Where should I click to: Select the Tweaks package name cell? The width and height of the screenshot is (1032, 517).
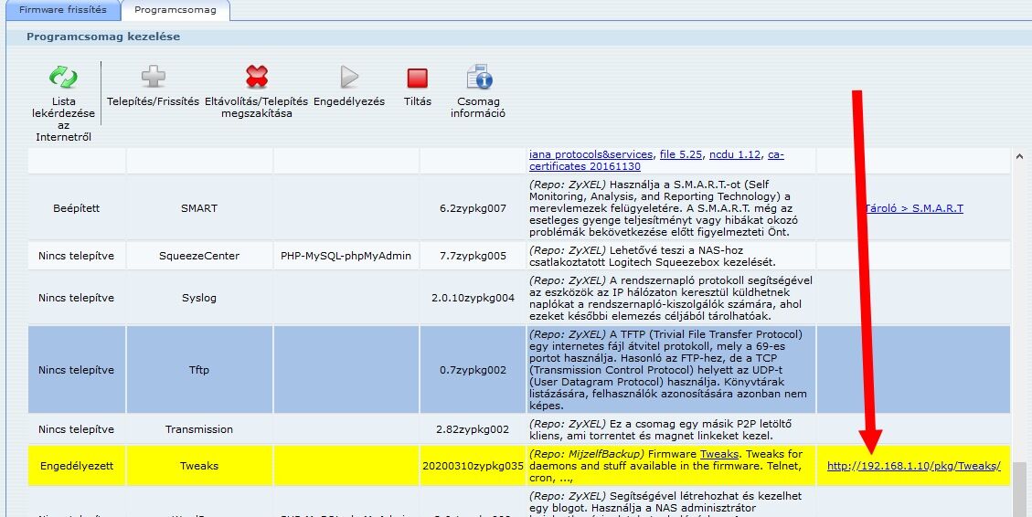[x=198, y=466]
